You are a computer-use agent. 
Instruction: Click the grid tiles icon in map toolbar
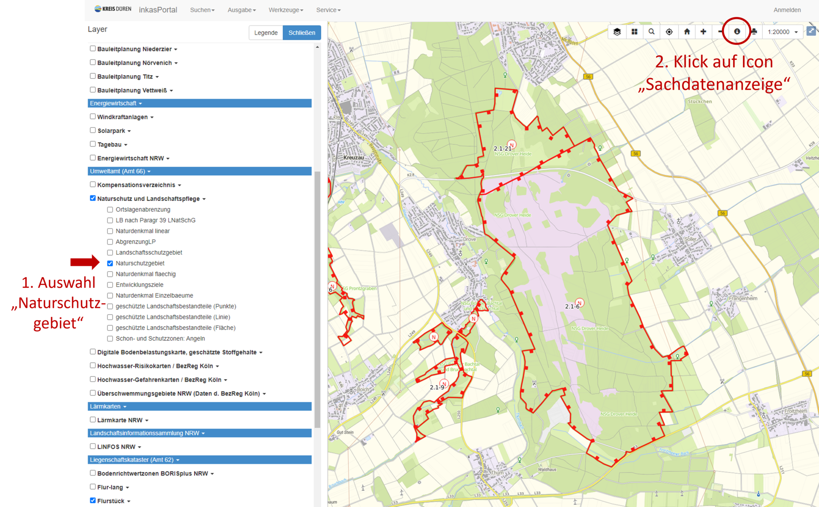634,32
